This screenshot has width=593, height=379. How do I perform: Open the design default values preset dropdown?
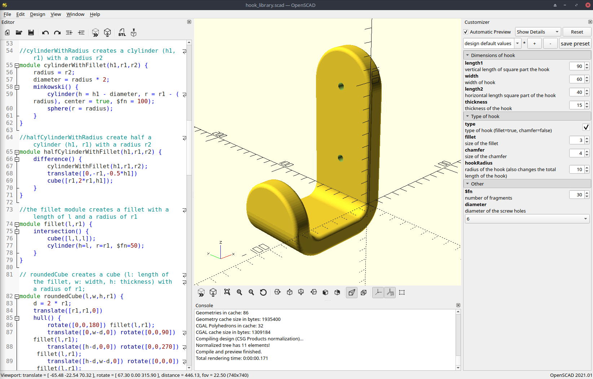(x=518, y=43)
